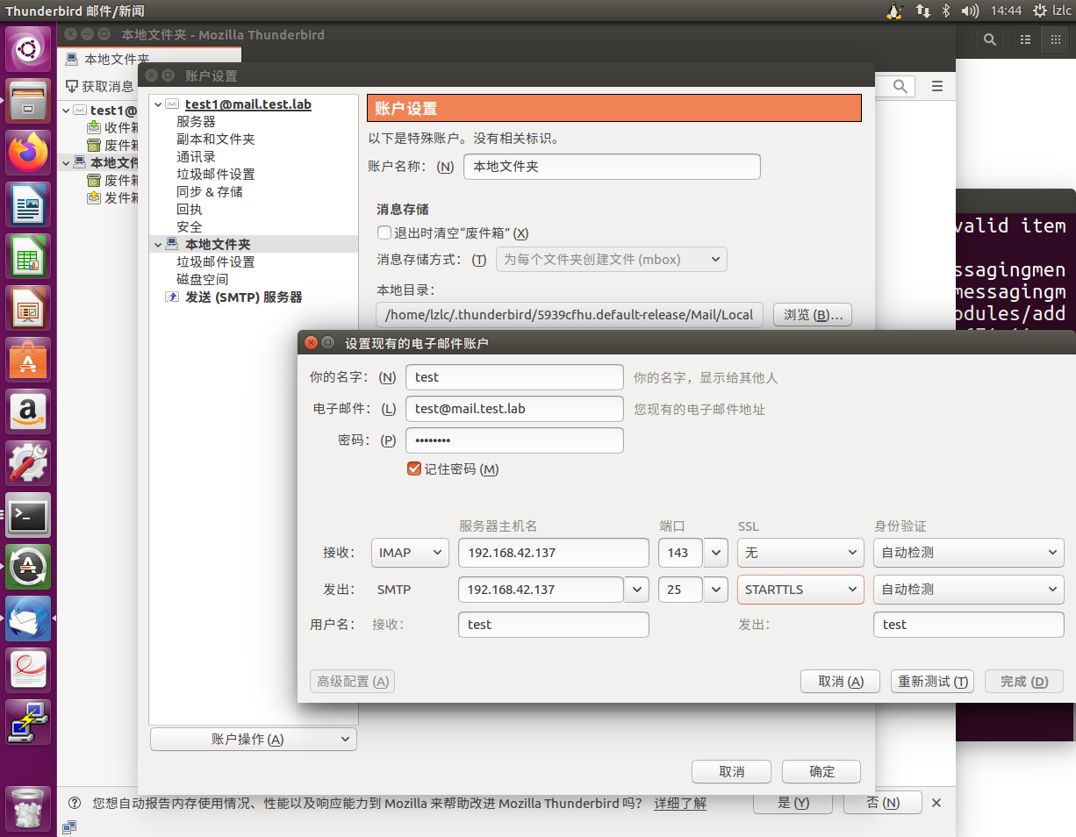The width and height of the screenshot is (1076, 837).
Task: Click the 电子邮件 address input field
Action: pyautogui.click(x=513, y=409)
